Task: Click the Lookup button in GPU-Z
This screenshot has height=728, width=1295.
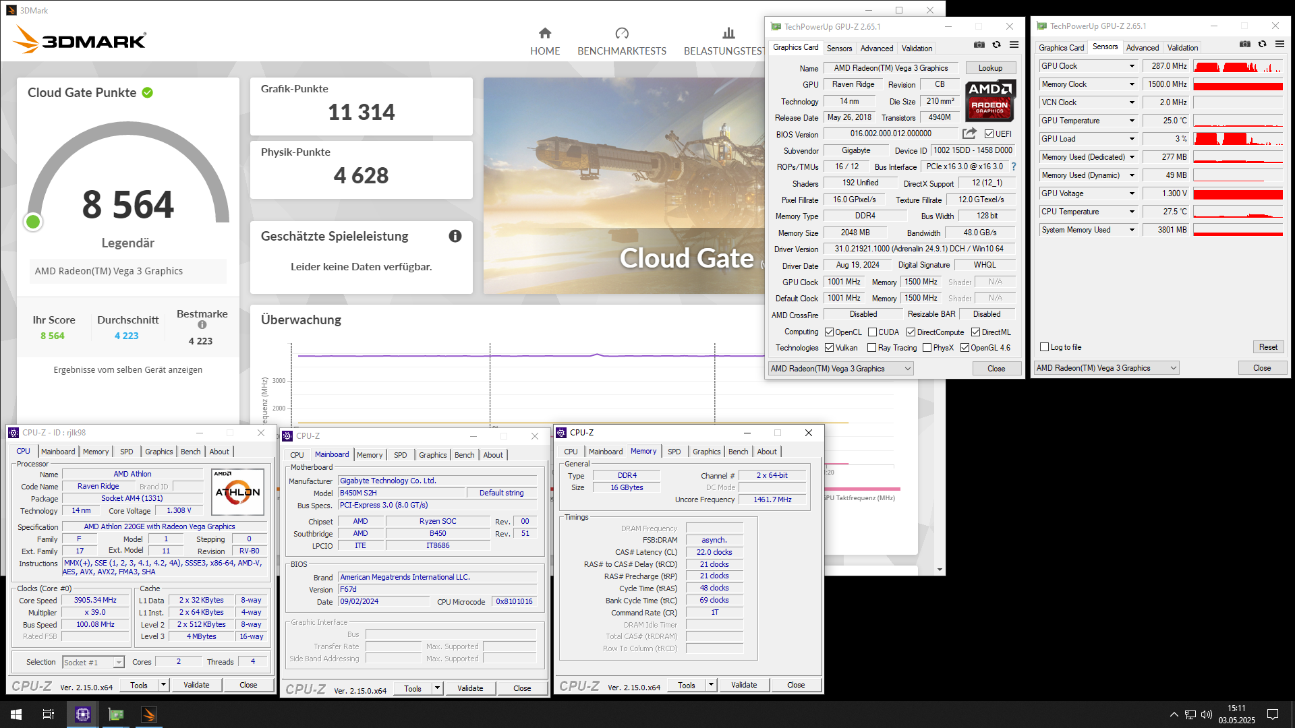Action: click(x=990, y=68)
